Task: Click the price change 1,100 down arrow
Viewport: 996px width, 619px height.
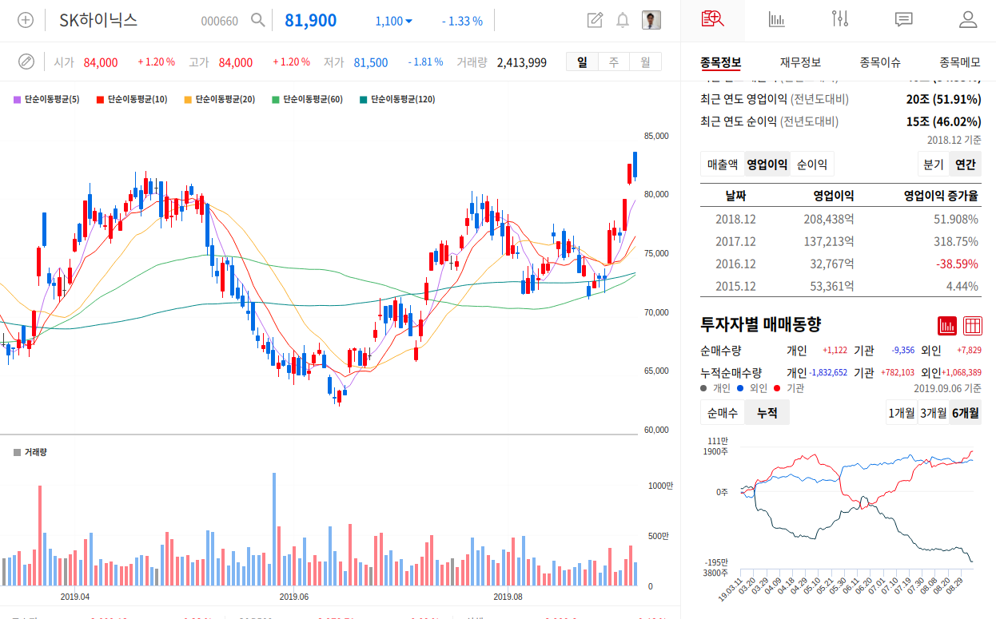Action: [394, 22]
